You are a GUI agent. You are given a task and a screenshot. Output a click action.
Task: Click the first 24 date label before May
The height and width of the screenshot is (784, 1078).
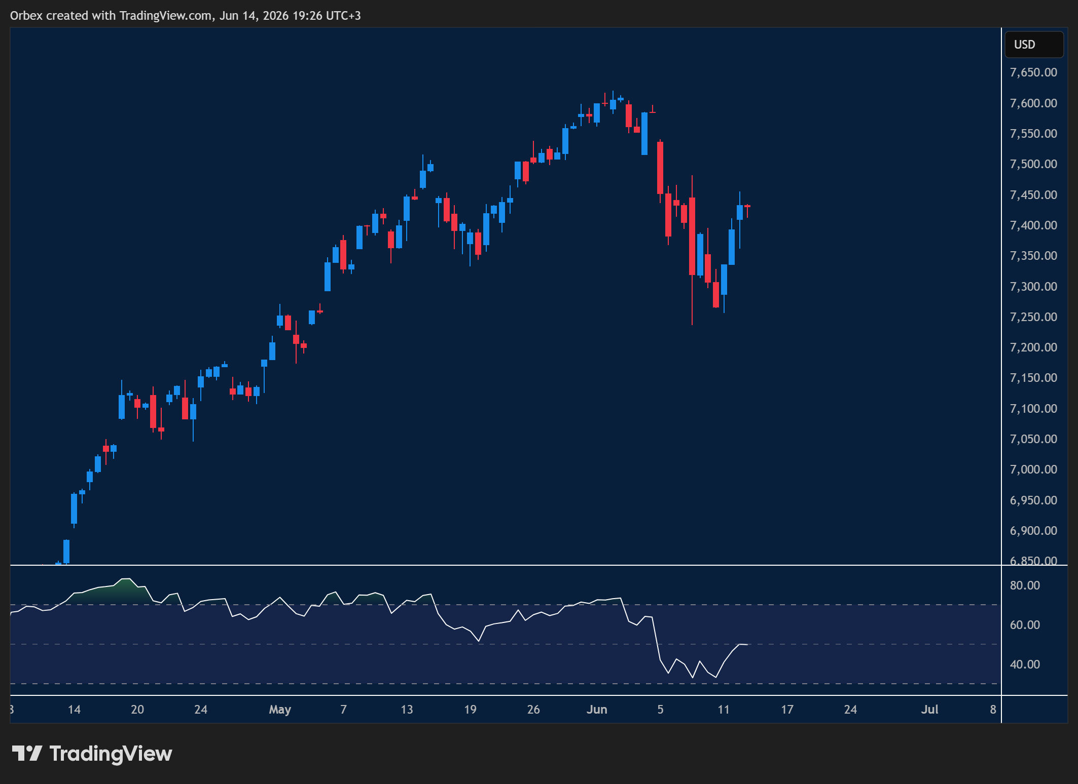201,710
